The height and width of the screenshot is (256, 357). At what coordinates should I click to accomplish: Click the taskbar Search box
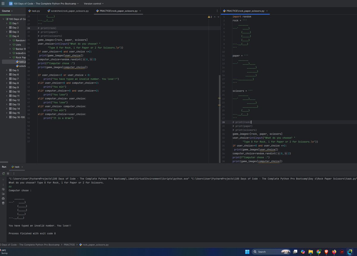(271, 252)
